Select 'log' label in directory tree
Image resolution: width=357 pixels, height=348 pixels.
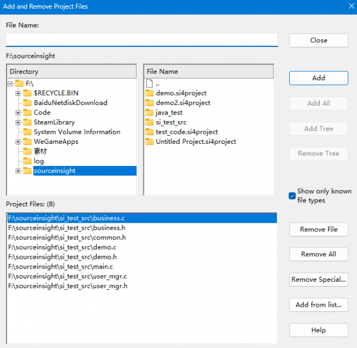39,161
